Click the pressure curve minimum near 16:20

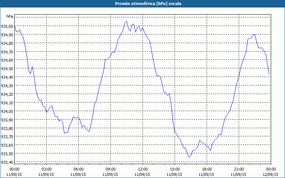(189, 157)
